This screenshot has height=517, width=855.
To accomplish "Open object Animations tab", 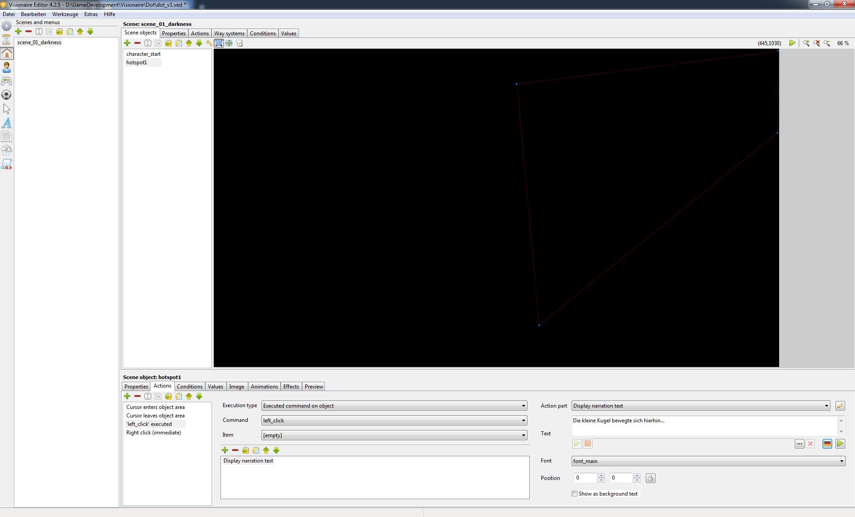I will coord(264,387).
